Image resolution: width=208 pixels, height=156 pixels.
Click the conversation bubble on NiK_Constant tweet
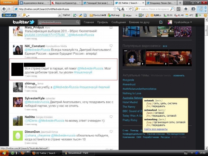pos(111,46)
